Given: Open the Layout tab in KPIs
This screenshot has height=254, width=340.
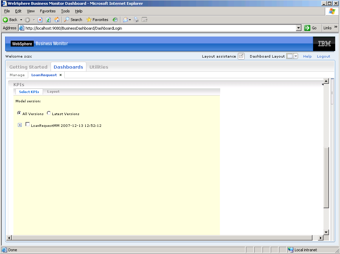Looking at the screenshot, I should click(x=53, y=92).
